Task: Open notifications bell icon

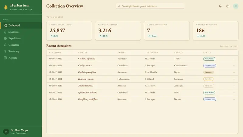Action: pyautogui.click(x=220, y=6)
